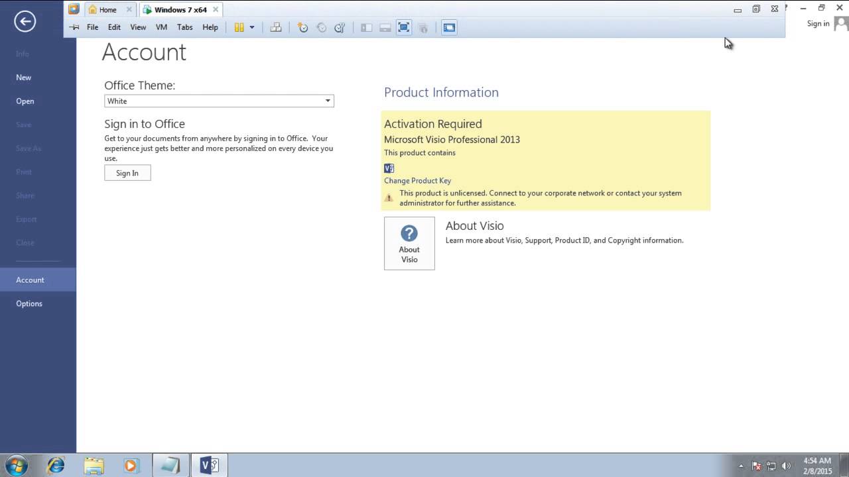849x477 pixels.
Task: Open the Edit menu
Action: click(115, 27)
